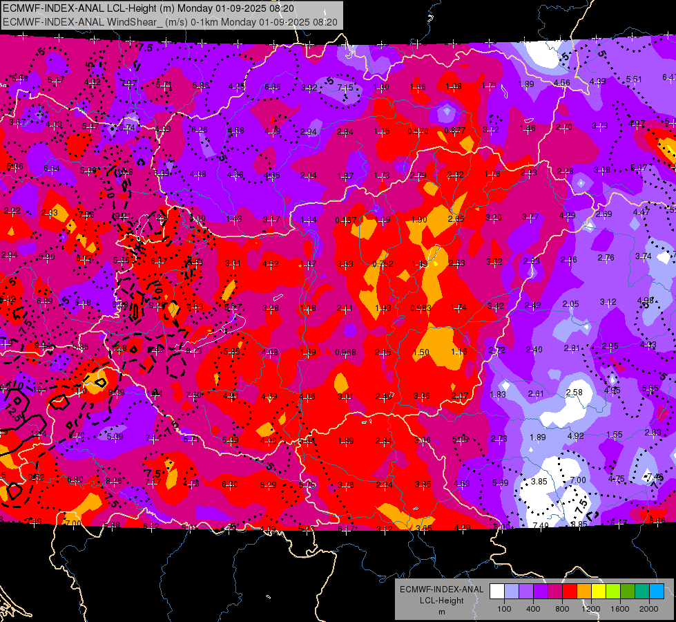Click the wind shear value 0.570
The image size is (676, 622).
point(418,131)
